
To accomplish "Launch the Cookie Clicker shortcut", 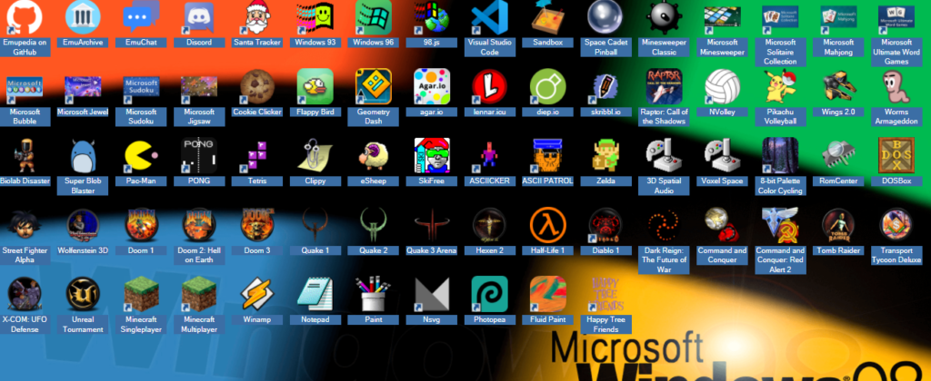I will [x=256, y=87].
